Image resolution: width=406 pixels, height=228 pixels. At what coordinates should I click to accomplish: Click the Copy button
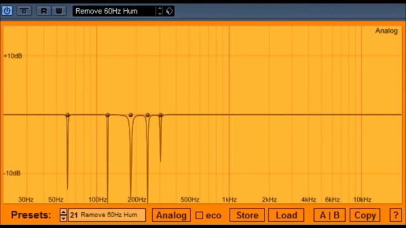point(365,215)
